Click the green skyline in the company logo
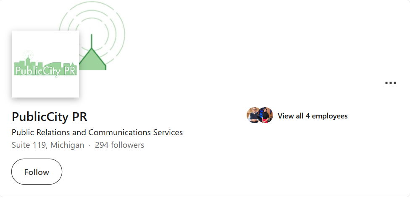 45,67
